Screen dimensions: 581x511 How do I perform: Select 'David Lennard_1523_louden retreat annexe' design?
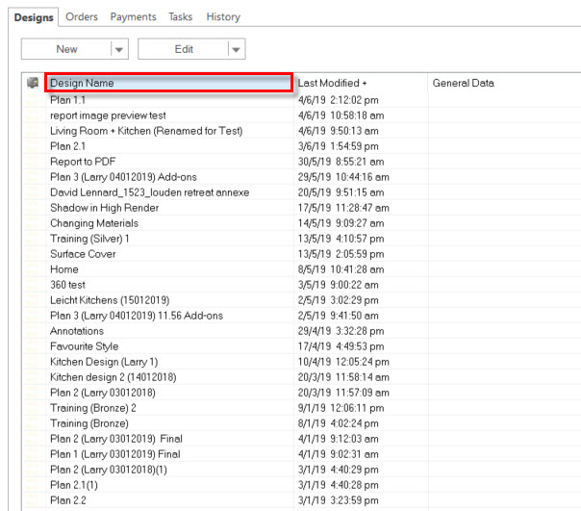point(150,192)
